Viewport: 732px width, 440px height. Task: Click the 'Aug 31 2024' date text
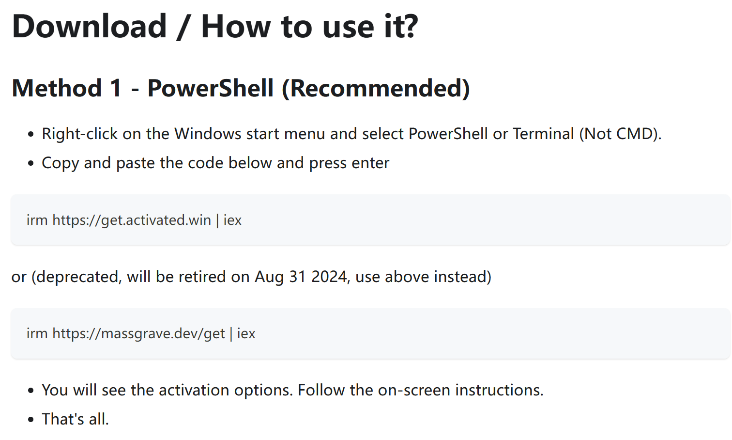[x=301, y=277]
